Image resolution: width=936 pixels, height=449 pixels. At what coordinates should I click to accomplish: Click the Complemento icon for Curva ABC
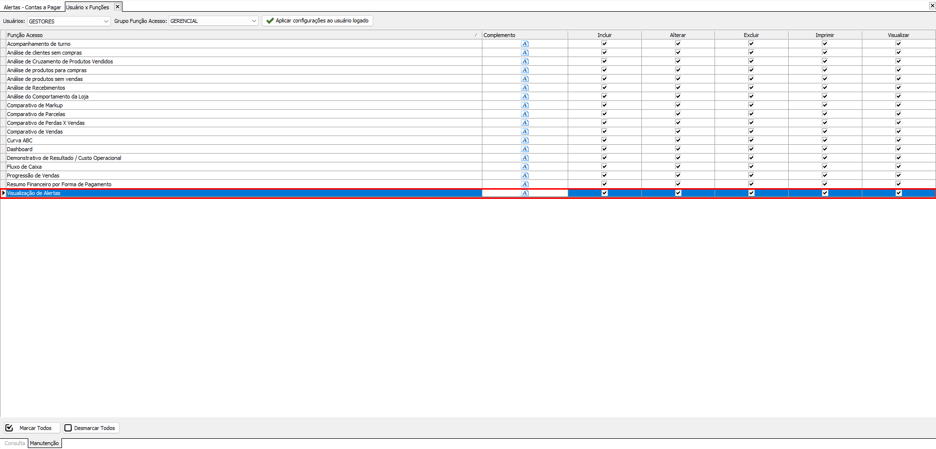click(525, 140)
